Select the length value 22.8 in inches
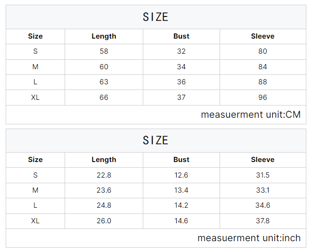 pos(104,175)
